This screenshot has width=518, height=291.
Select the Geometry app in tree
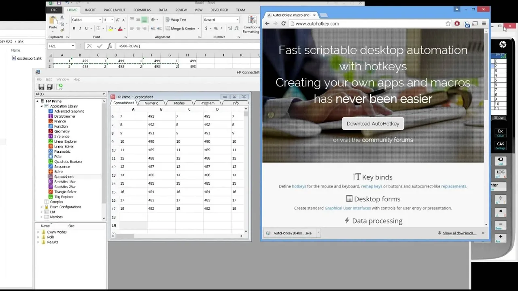pos(62,131)
